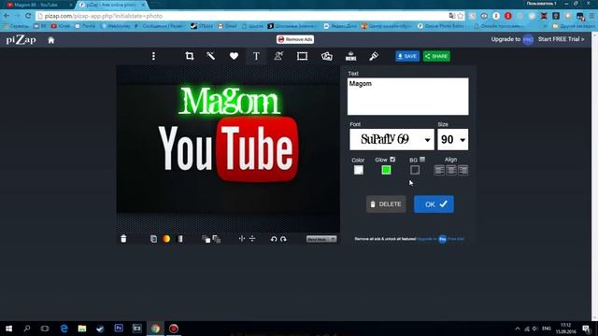This screenshot has width=598, height=336.
Task: Click the YouTube logo image on canvas
Action: (x=228, y=148)
